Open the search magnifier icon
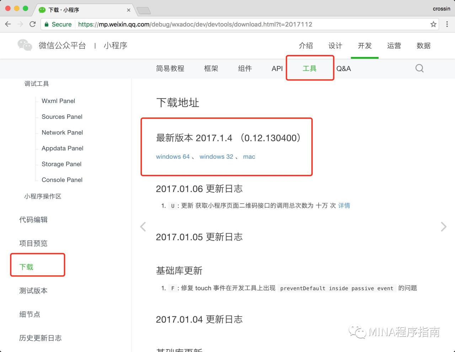This screenshot has width=455, height=352. [419, 68]
